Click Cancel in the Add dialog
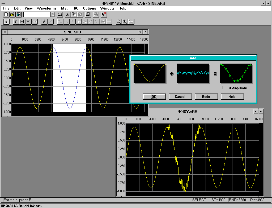Viewport: 272px width, 208px height. (180, 96)
